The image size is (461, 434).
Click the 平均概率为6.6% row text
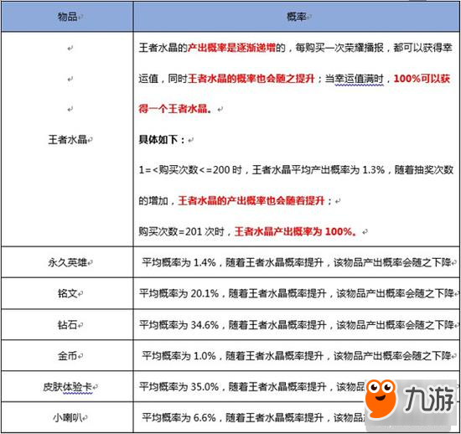[253, 417]
